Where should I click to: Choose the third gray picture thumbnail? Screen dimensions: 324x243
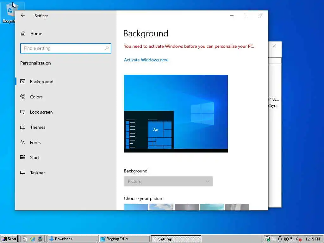[187, 207]
